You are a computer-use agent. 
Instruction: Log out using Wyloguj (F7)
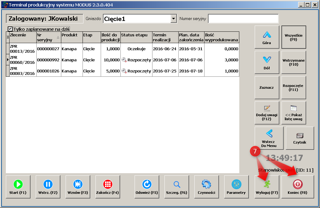[267, 187]
